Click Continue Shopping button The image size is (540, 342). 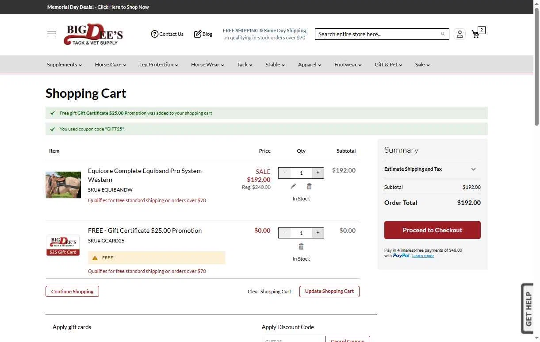[x=72, y=292]
